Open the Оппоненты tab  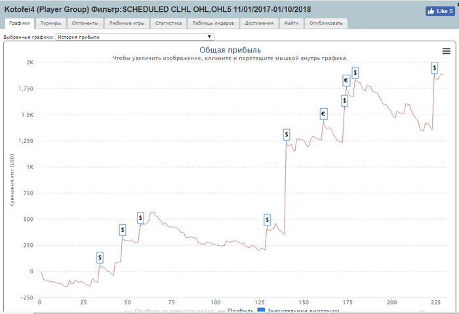85,23
